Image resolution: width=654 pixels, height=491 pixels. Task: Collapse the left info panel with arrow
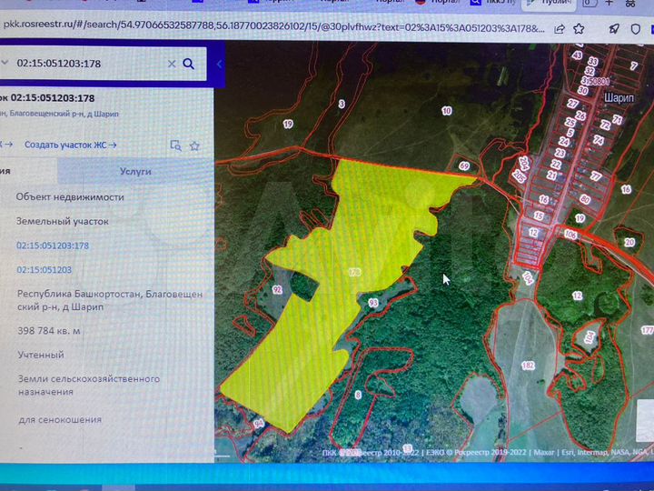pyautogui.click(x=219, y=65)
